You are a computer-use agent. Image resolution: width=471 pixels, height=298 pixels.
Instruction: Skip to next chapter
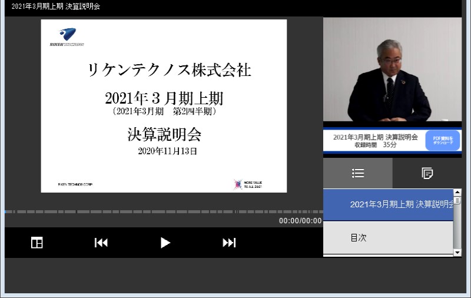(x=229, y=243)
